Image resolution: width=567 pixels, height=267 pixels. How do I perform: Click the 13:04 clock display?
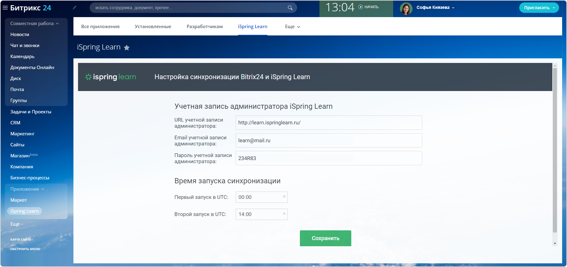[340, 7]
